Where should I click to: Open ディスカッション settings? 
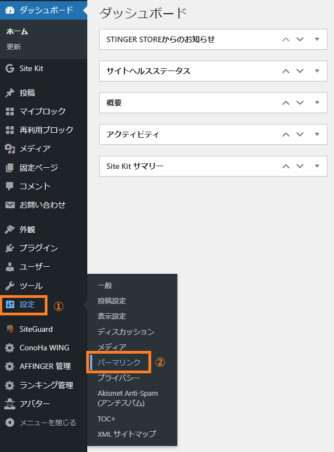(x=126, y=332)
